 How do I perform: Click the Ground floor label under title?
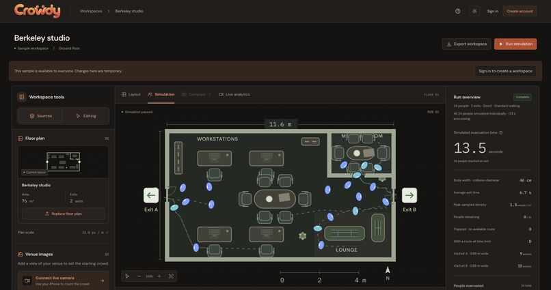pyautogui.click(x=69, y=48)
